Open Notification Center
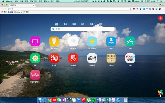 click(161, 1)
